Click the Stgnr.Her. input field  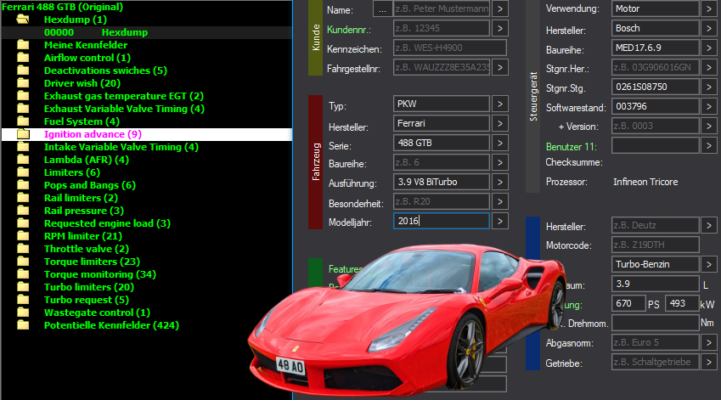click(656, 68)
